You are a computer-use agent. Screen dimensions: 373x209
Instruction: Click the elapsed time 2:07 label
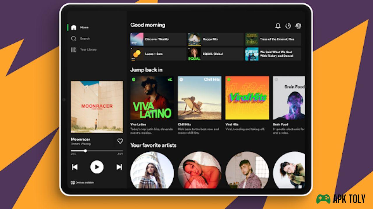coord(73,154)
